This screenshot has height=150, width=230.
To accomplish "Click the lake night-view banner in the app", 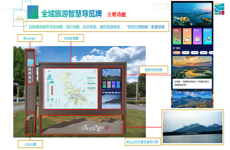I will point(192,14).
